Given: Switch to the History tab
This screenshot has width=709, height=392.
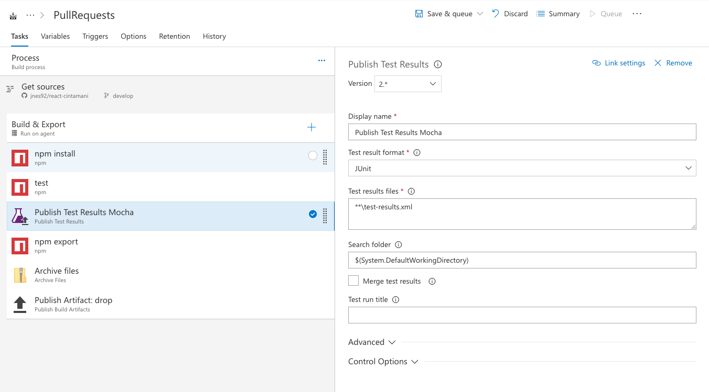Looking at the screenshot, I should click(x=214, y=36).
